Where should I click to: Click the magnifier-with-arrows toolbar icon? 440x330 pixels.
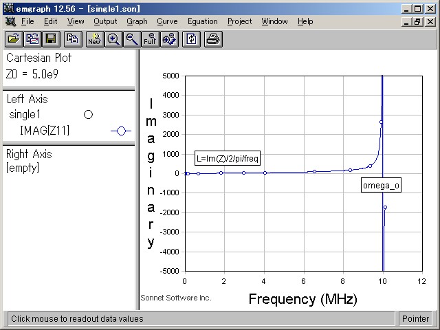point(169,39)
